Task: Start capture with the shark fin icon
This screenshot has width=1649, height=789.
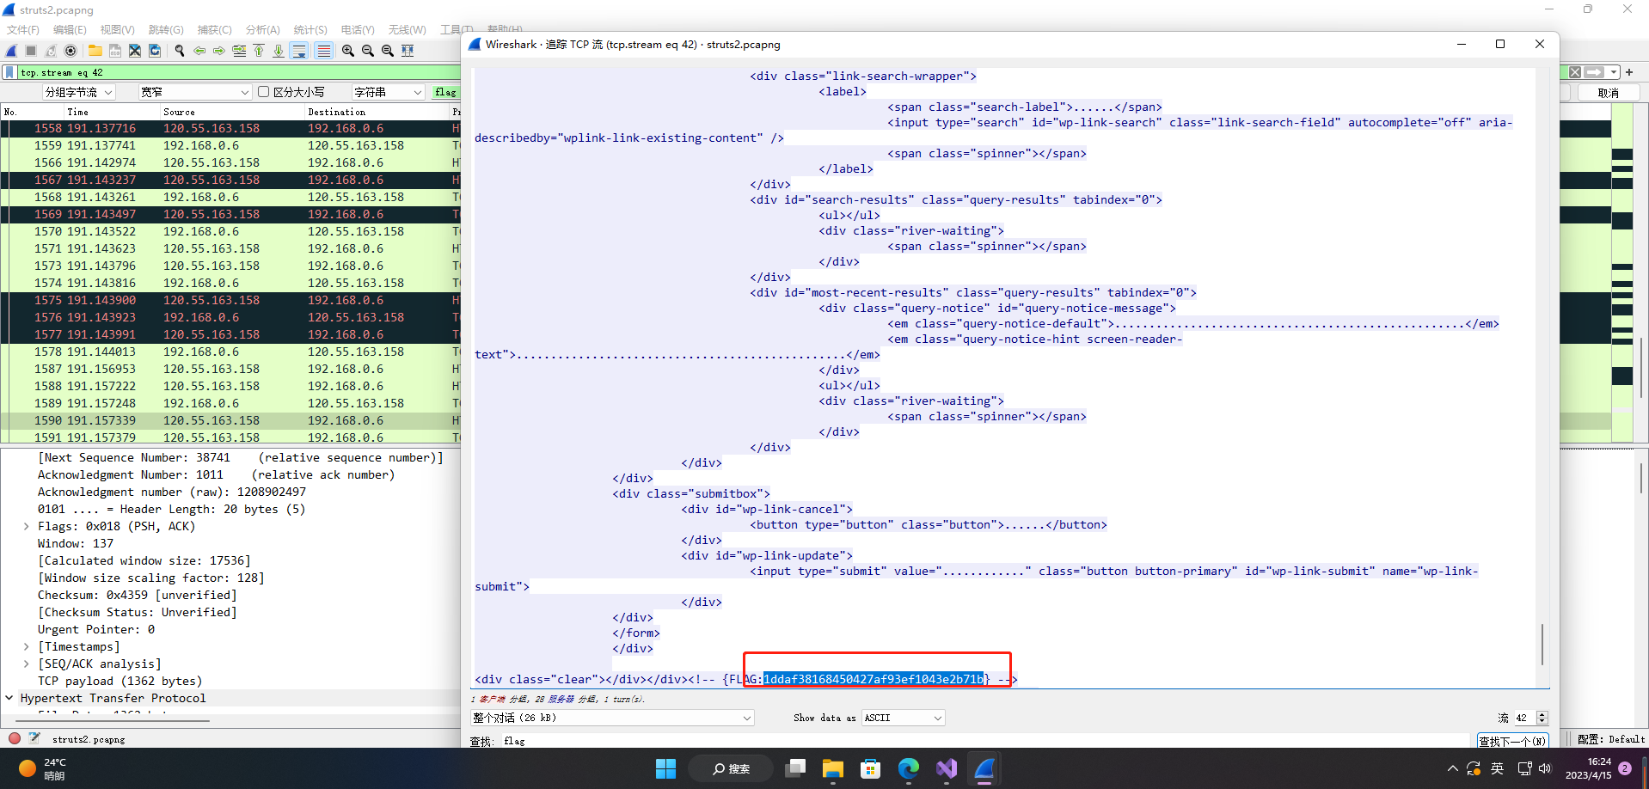Action: [x=11, y=51]
